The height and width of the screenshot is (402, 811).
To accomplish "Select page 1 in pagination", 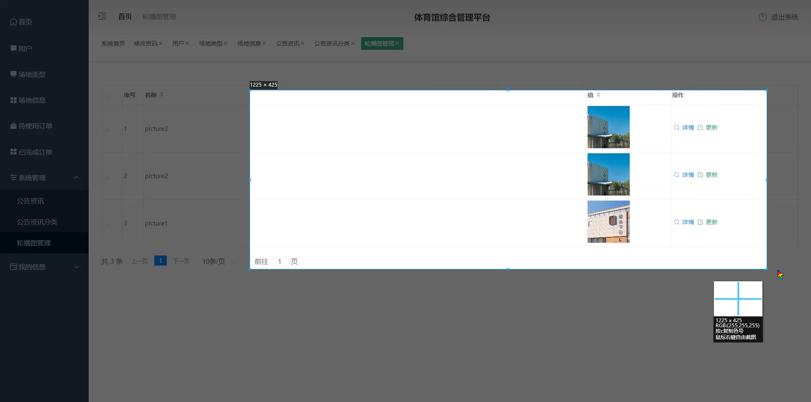I will 161,261.
